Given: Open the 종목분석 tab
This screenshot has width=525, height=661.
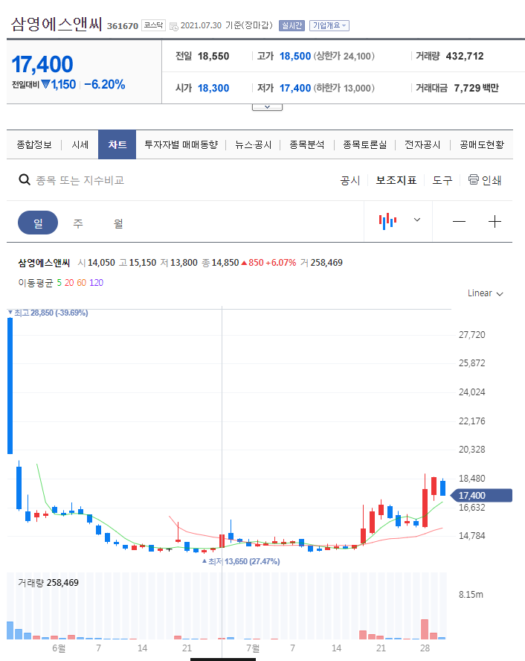Looking at the screenshot, I should [307, 144].
